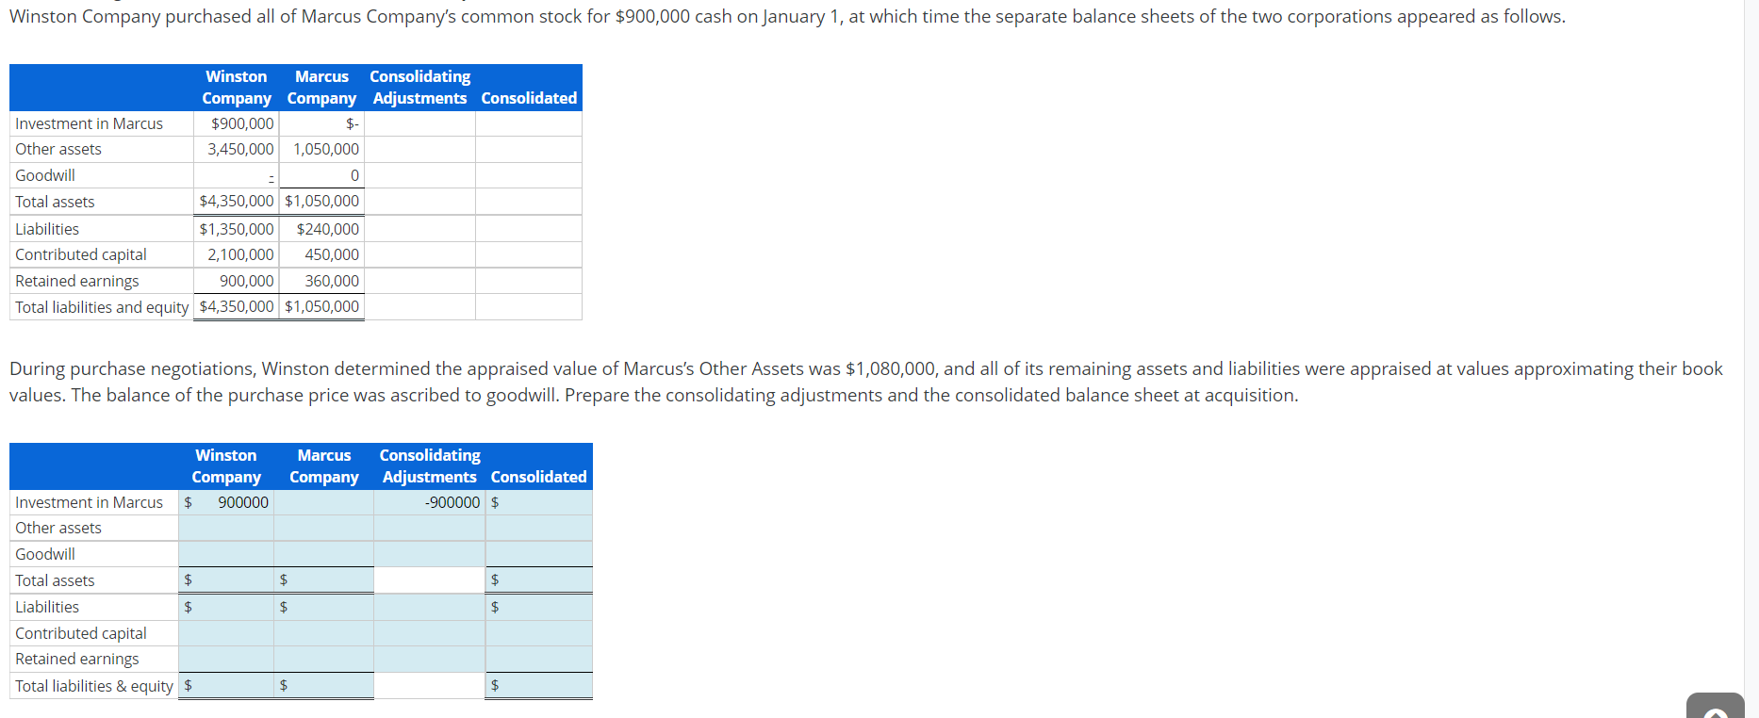This screenshot has width=1759, height=718.
Task: Click Winston Total liabilities & equity cell
Action: pos(226,685)
